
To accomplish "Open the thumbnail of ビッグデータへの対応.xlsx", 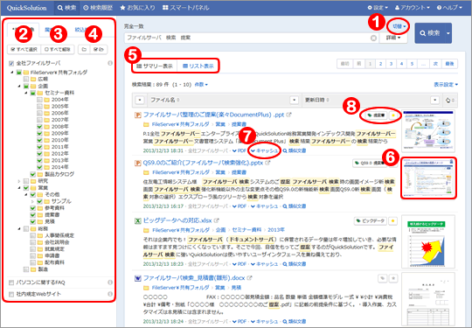I will tap(428, 241).
